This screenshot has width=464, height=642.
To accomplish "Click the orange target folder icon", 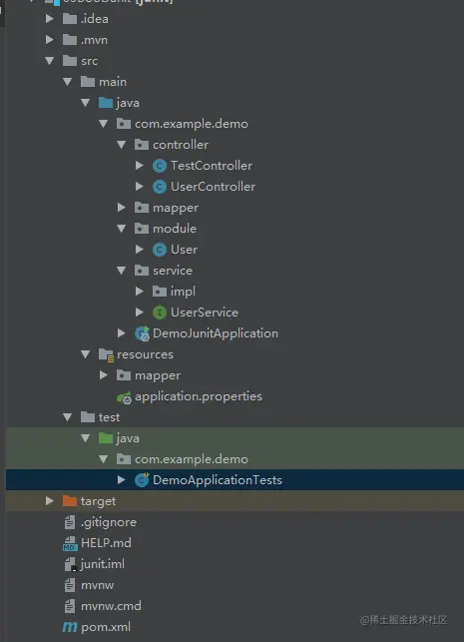I will pyautogui.click(x=70, y=501).
